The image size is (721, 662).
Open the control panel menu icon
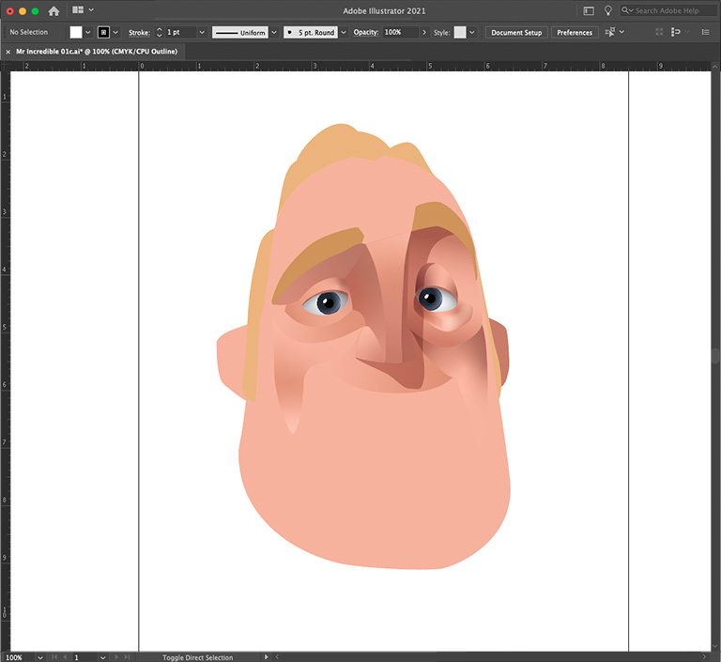[x=705, y=32]
